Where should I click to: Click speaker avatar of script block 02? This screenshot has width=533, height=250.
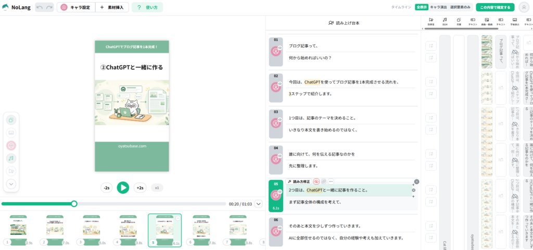(276, 88)
